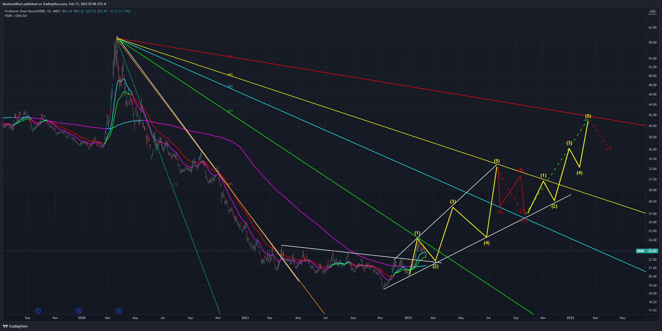Image resolution: width=662 pixels, height=331 pixels.
Task: Select the 1/2 Gann fan label
Action: tap(175, 184)
